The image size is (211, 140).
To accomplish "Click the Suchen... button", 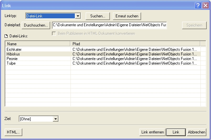I will pyautogui.click(x=97, y=16).
